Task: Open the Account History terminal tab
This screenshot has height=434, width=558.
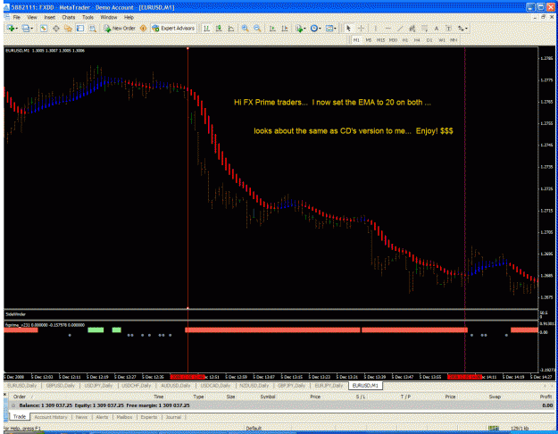Action: click(x=51, y=417)
